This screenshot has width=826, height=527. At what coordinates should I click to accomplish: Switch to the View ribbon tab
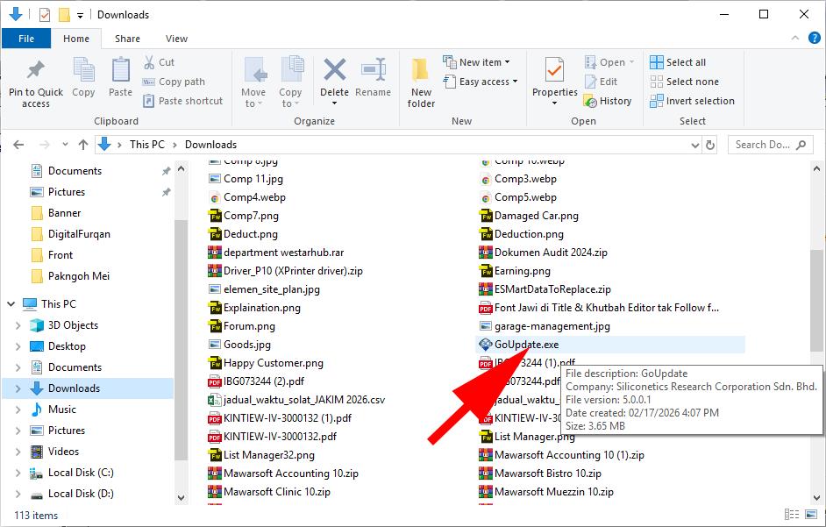click(176, 39)
